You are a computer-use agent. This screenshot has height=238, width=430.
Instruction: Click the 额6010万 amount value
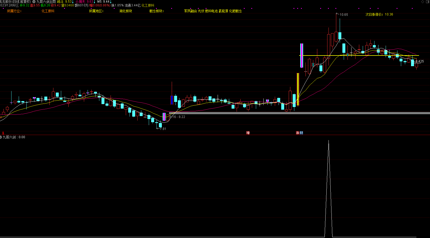81,5
